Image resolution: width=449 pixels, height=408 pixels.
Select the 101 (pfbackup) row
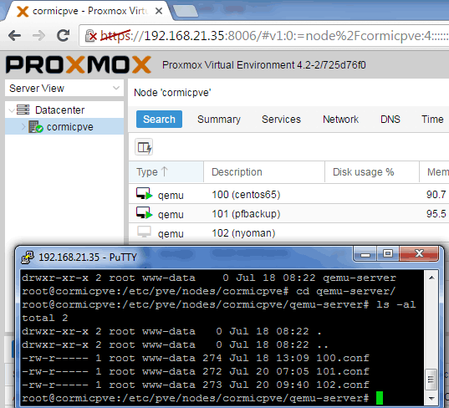(289, 213)
